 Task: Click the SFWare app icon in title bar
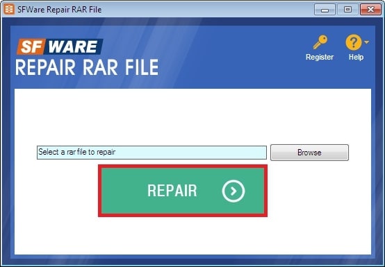coord(9,9)
